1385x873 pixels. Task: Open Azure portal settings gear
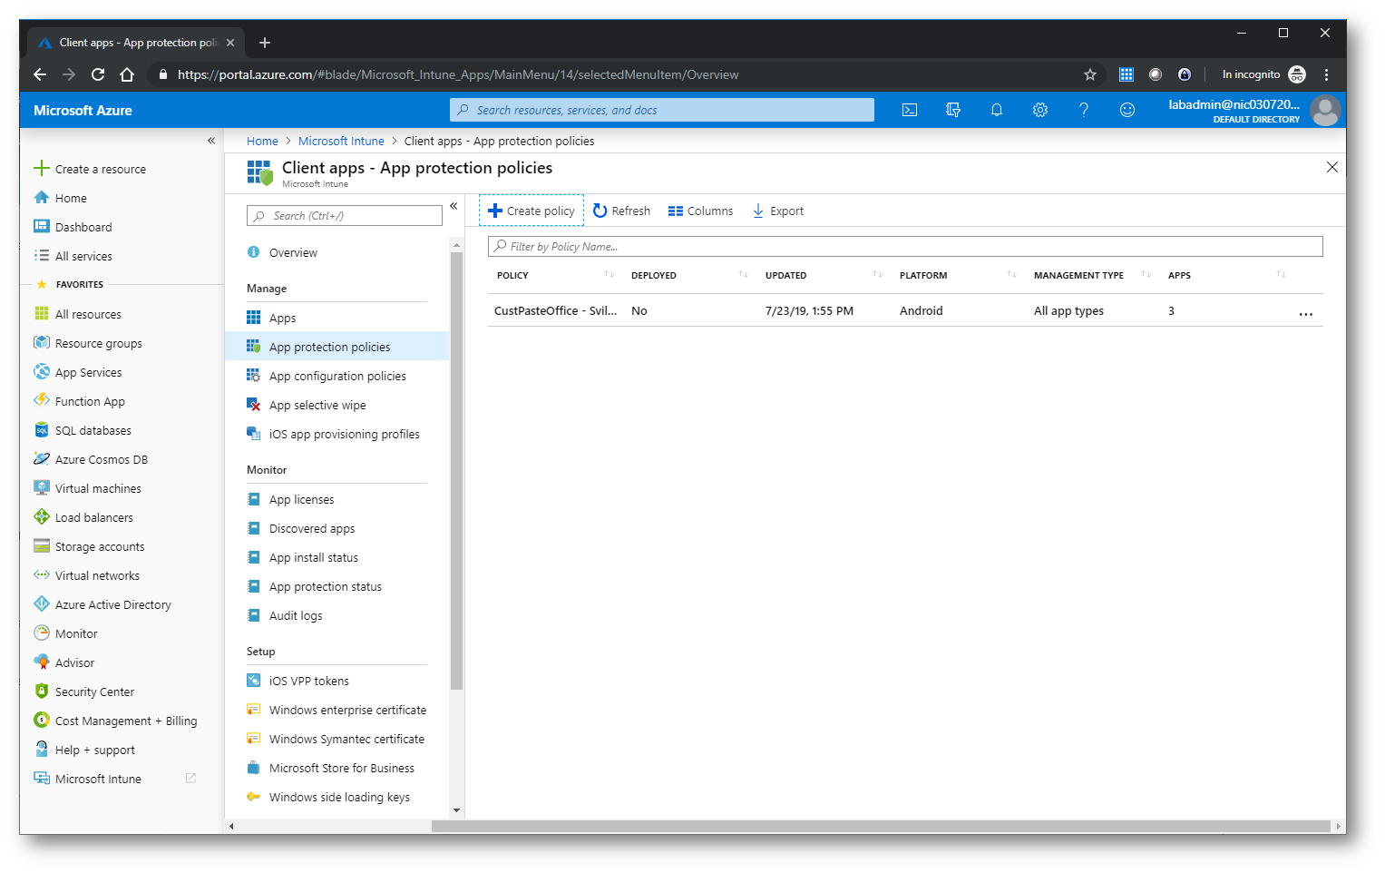(1040, 110)
